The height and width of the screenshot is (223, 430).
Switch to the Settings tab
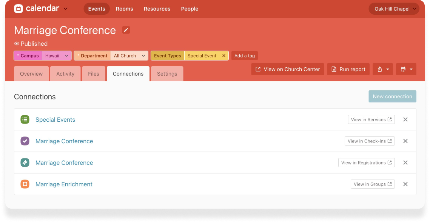[x=167, y=74]
